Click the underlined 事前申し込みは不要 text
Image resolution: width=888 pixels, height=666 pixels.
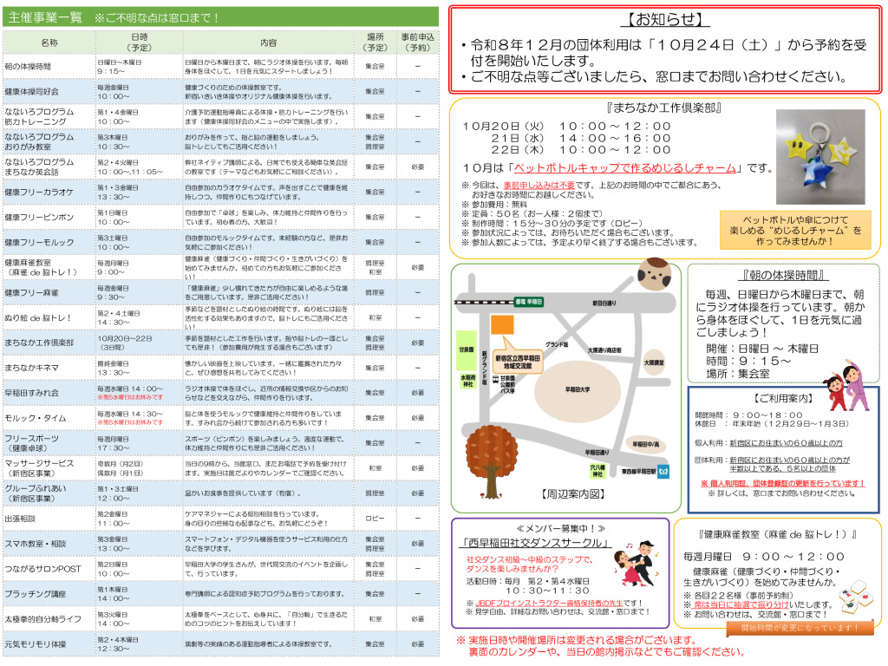(539, 186)
